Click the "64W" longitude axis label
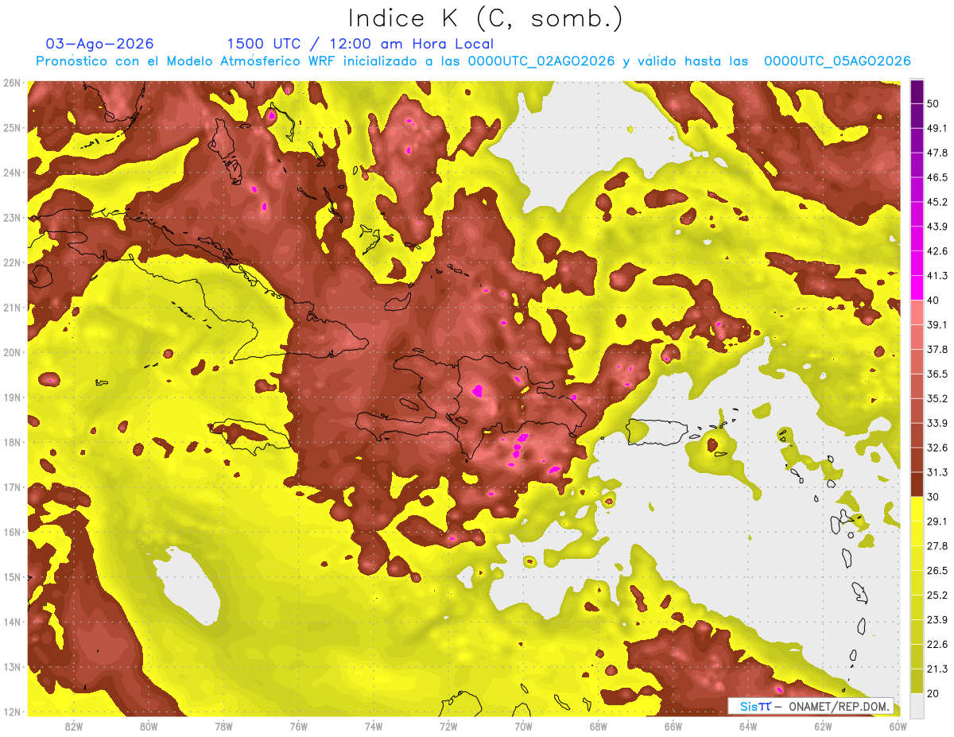954x737 pixels. [x=748, y=727]
